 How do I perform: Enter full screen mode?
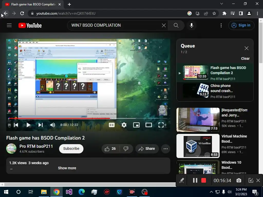click(161, 125)
